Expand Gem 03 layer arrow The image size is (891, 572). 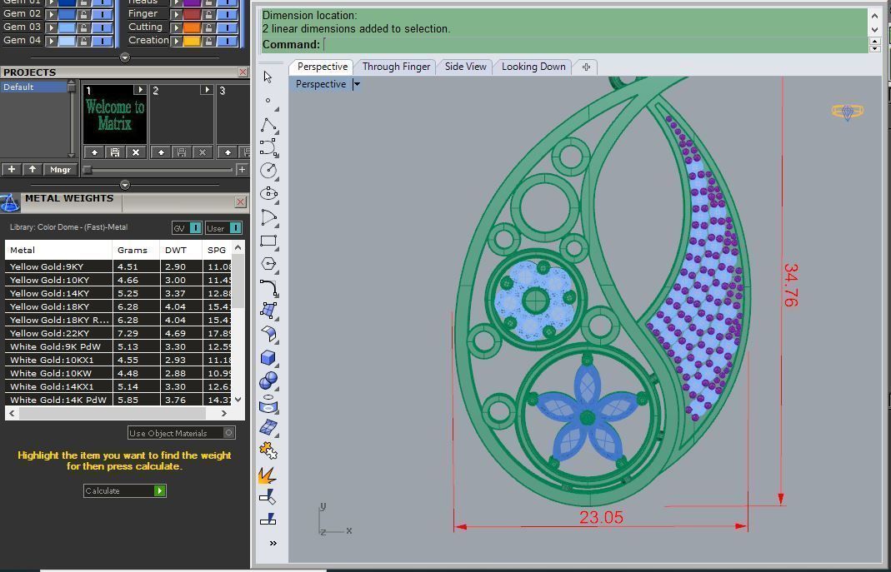[52, 27]
